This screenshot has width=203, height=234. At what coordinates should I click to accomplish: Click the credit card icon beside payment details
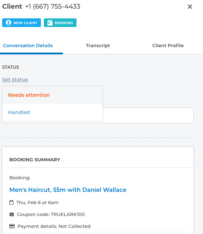tap(12, 226)
